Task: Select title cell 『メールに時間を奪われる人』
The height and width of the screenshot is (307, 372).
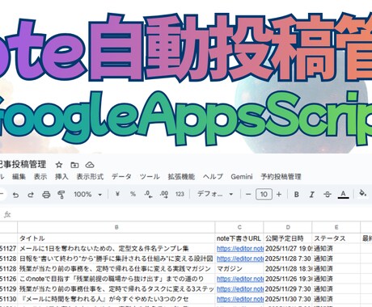Action: click(x=116, y=299)
